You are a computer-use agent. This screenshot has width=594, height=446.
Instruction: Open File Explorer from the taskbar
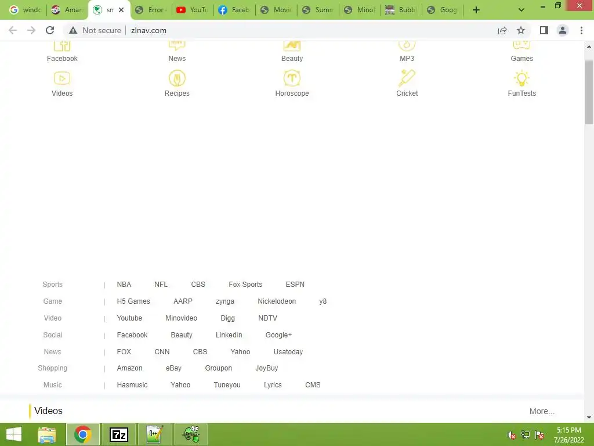47,434
